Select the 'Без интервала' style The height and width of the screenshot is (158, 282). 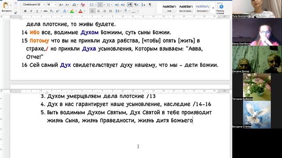coord(186,8)
